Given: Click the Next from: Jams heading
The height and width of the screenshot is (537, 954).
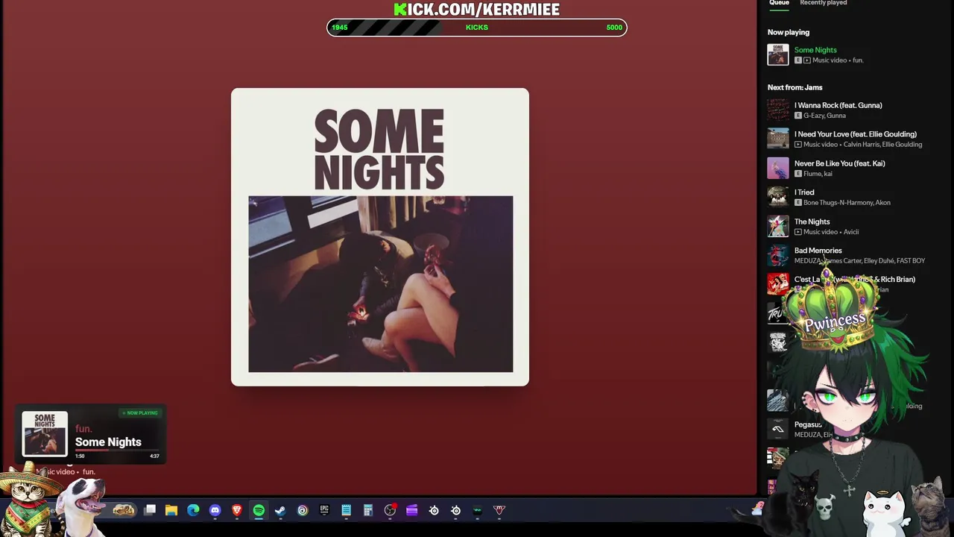Looking at the screenshot, I should (x=795, y=87).
